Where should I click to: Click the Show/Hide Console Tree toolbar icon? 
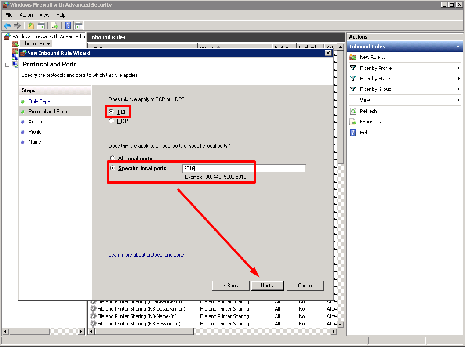pyautogui.click(x=41, y=25)
